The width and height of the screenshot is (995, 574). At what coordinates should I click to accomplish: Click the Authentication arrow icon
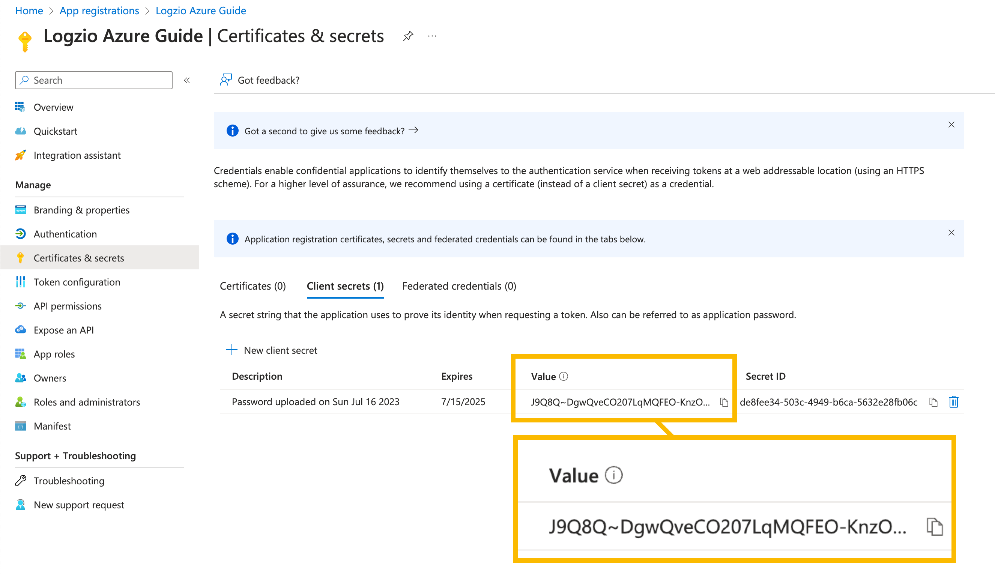(x=21, y=234)
